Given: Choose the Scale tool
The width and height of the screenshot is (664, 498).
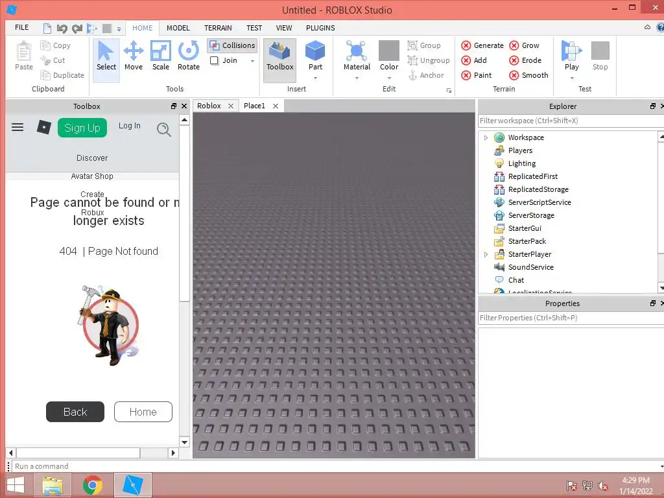Looking at the screenshot, I should (x=161, y=56).
